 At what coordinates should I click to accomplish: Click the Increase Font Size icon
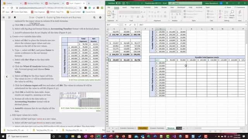point(141,12)
